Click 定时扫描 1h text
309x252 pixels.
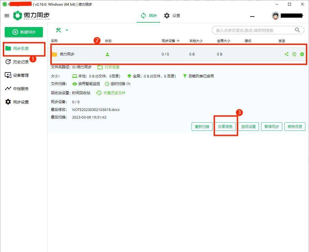click(120, 84)
